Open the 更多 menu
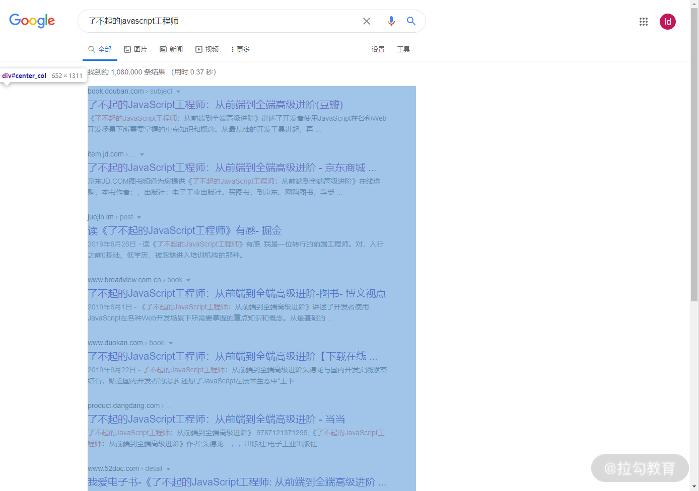Screen dimensions: 699x491 click(240, 49)
